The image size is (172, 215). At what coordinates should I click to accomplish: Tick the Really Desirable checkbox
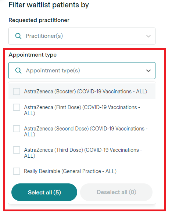point(17,171)
